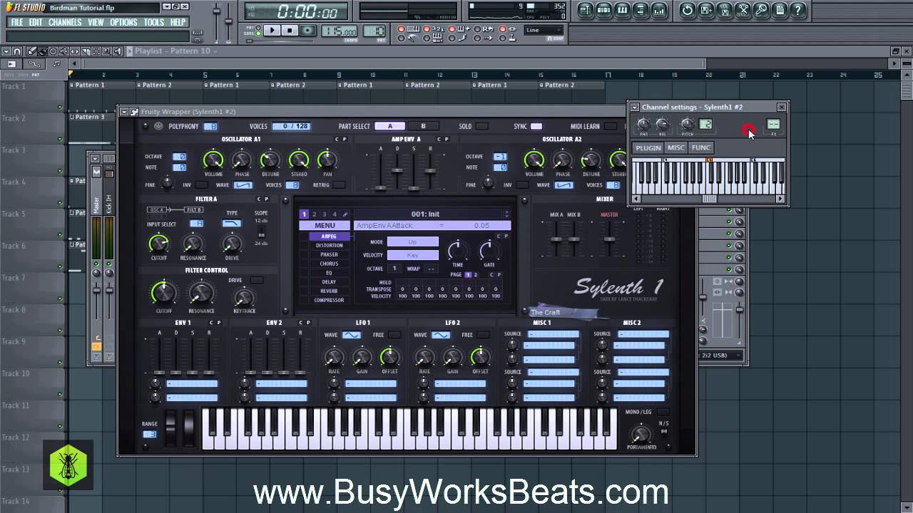Open the TOOLS menu
Image resolution: width=913 pixels, height=513 pixels.
click(x=154, y=22)
